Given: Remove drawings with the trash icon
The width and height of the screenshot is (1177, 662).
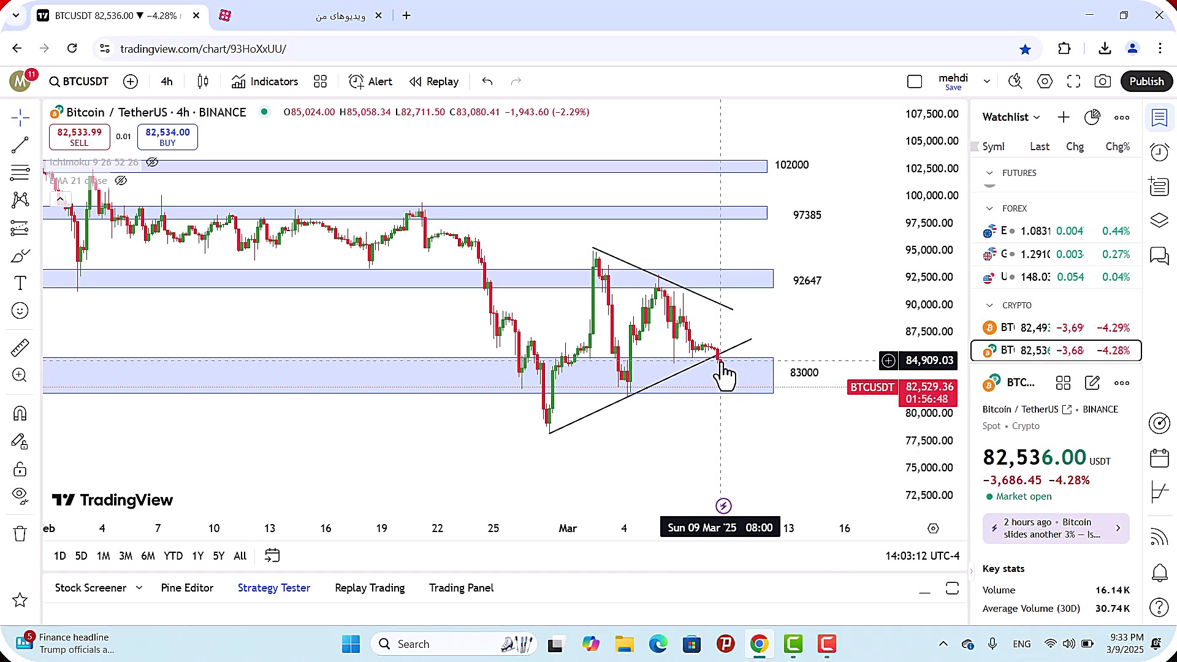Looking at the screenshot, I should pyautogui.click(x=20, y=534).
